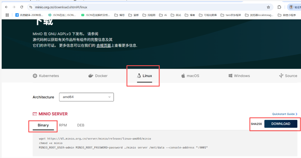
Task: Switch to the Kubernetes platform tab
Action: pyautogui.click(x=46, y=76)
